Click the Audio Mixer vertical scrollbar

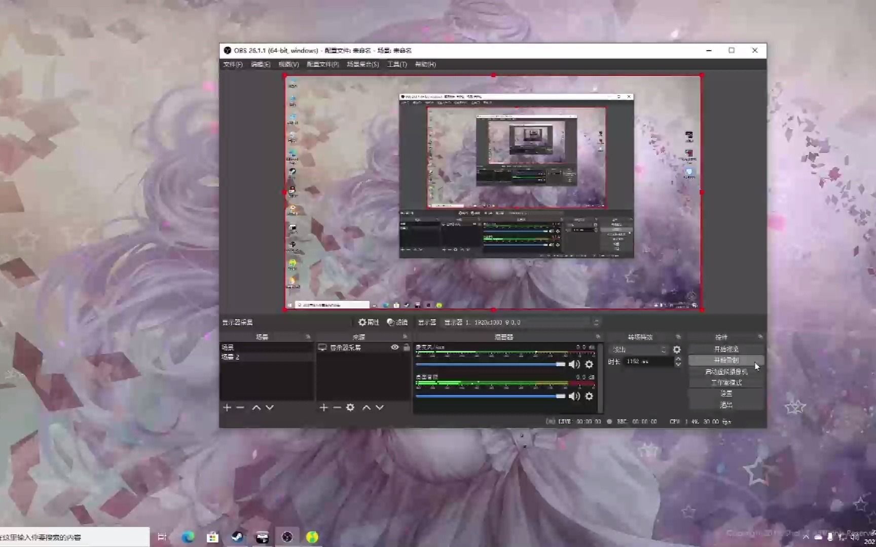(x=601, y=377)
